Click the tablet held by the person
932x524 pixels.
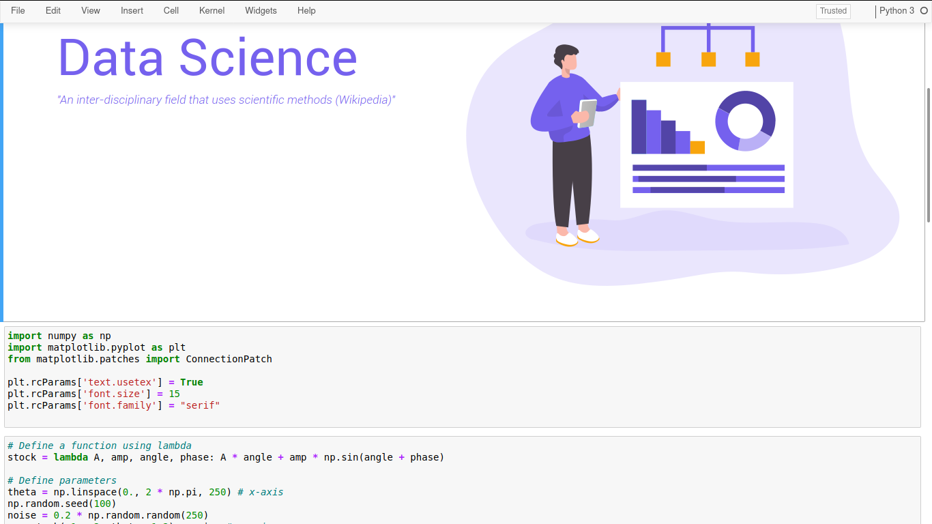tap(587, 113)
